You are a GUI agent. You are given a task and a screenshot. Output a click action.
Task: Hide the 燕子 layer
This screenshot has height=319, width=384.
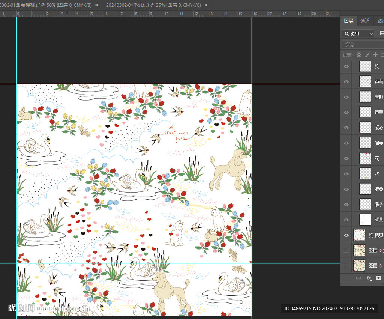(346, 205)
